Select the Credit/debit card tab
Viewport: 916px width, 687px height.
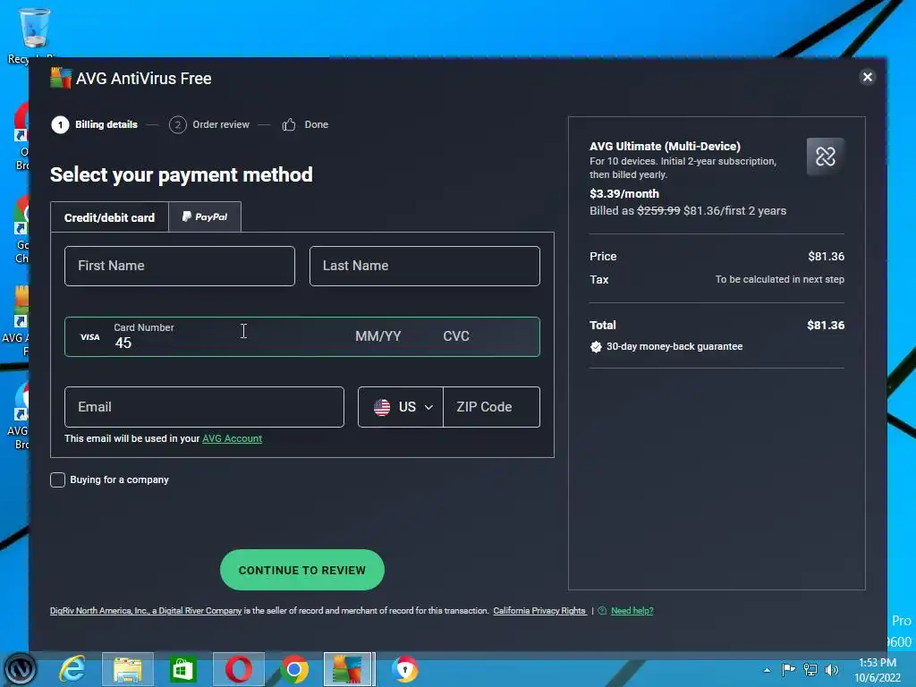tap(109, 217)
